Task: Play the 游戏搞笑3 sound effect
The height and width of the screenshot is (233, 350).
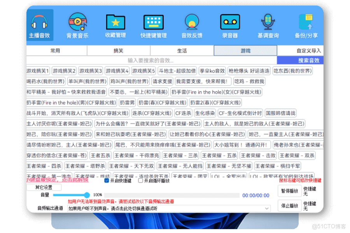Action: (x=90, y=71)
